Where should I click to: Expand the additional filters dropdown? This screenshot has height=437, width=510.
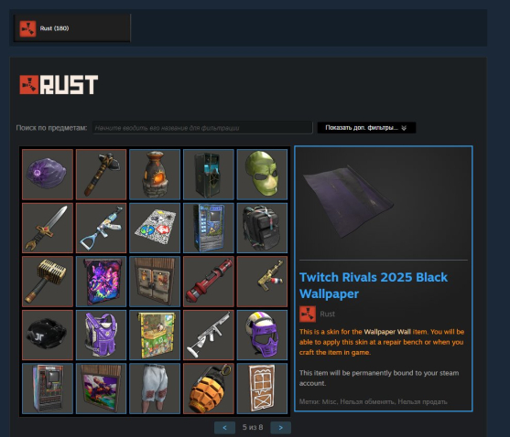click(366, 128)
